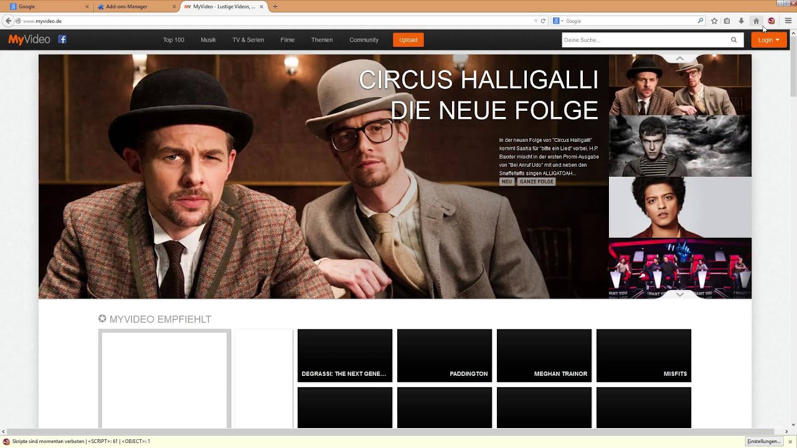The height and width of the screenshot is (448, 797).
Task: Select the MyVideo browser tab
Action: [x=223, y=6]
